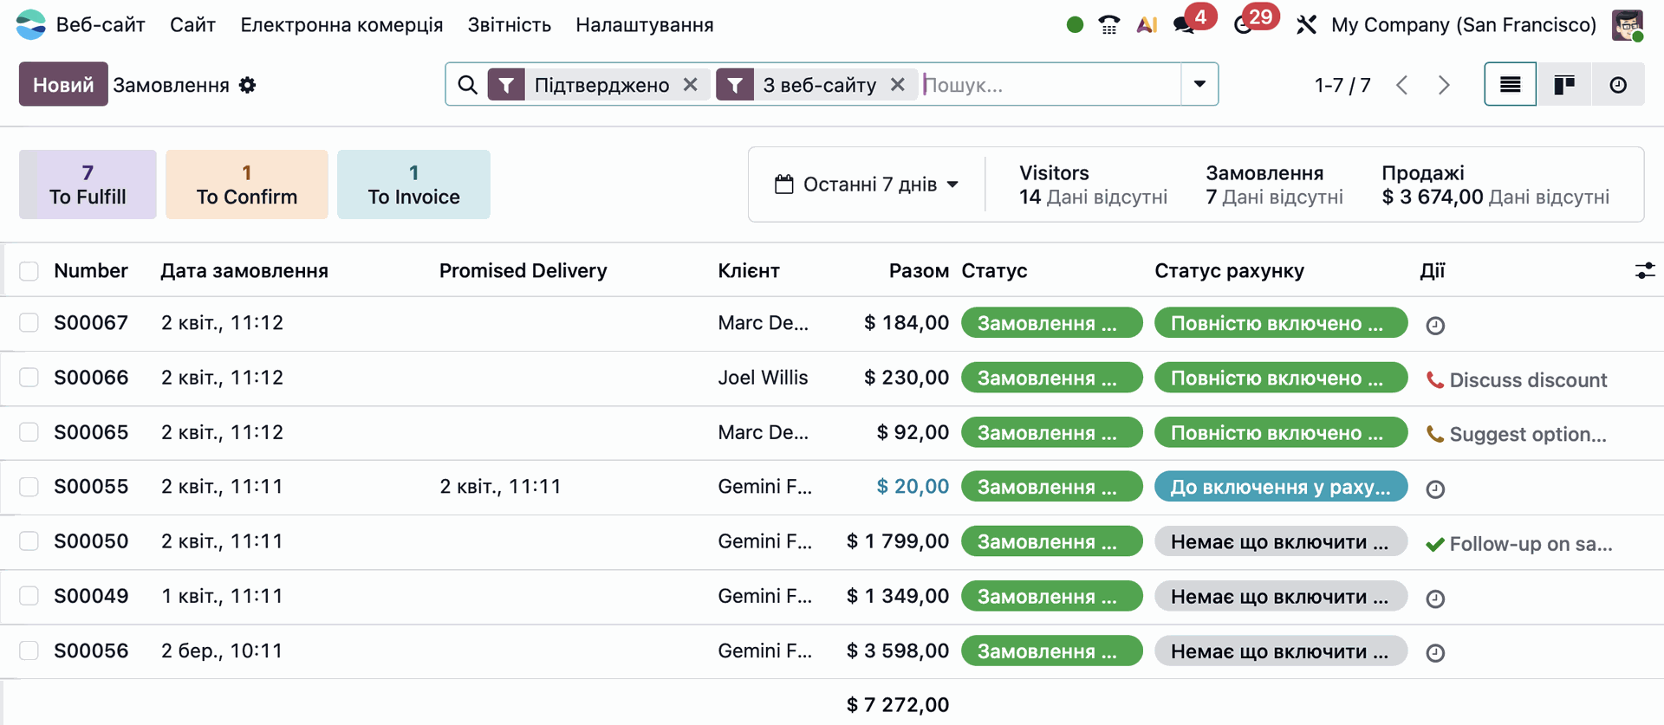
Task: Switch to activity view
Action: coord(1617,85)
